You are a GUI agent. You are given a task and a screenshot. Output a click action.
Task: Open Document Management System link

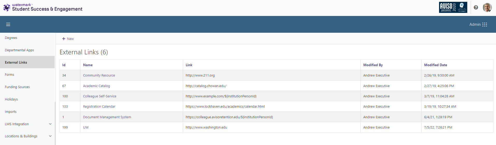107,117
